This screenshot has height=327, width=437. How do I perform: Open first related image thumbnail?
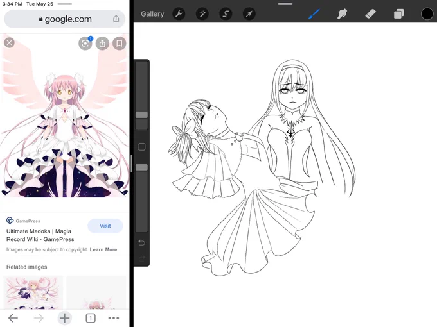coord(33,292)
